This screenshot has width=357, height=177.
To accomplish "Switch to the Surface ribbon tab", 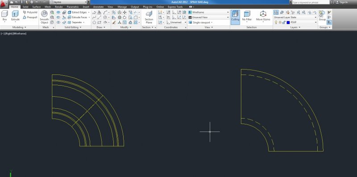I will [x=37, y=7].
